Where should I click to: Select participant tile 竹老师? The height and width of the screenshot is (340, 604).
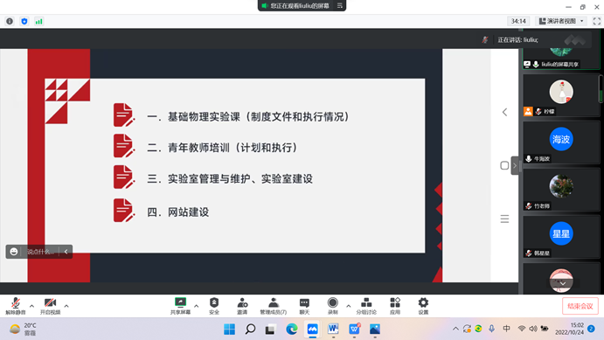(x=561, y=190)
